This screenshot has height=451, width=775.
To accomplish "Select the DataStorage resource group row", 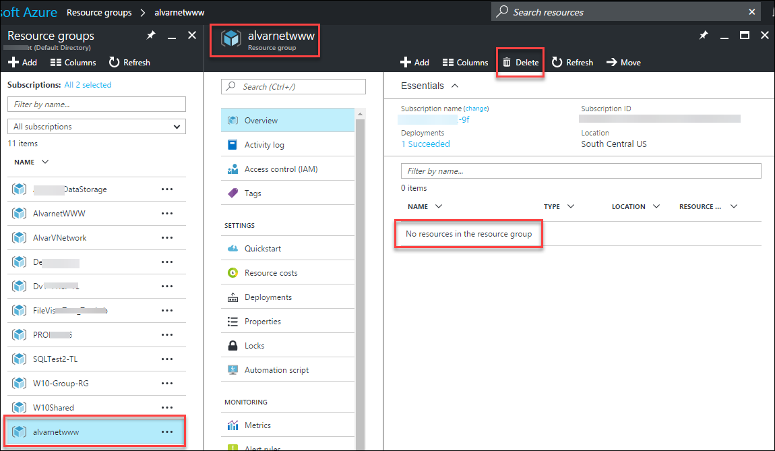I will [x=97, y=189].
